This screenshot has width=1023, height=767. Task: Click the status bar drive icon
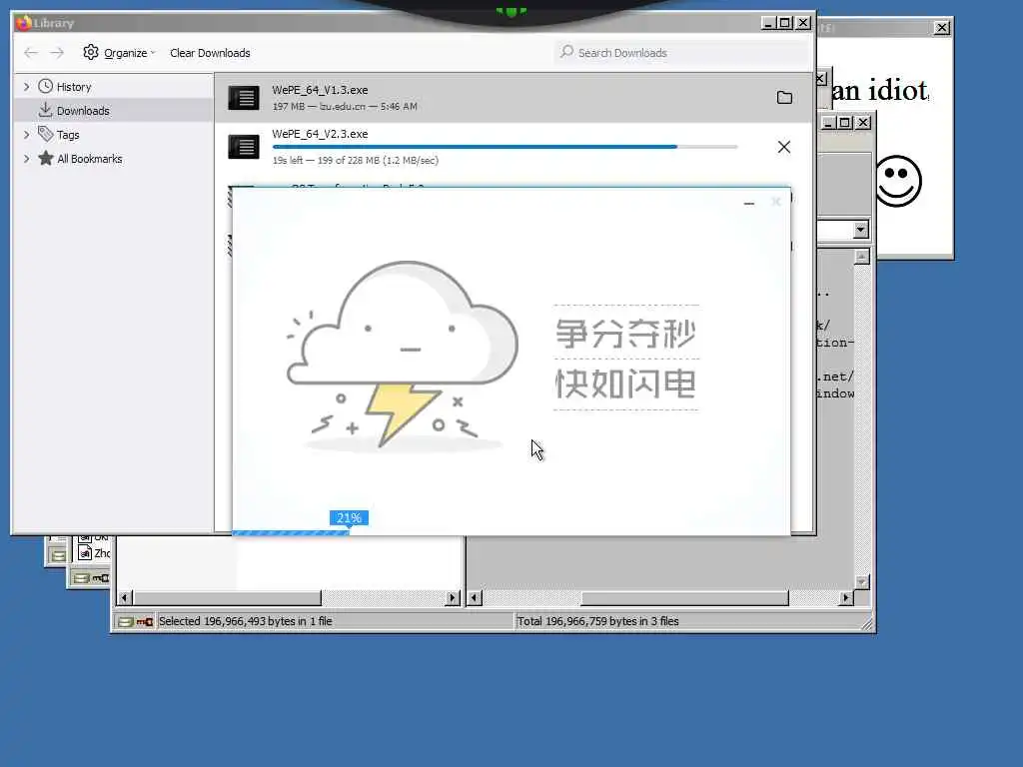pyautogui.click(x=125, y=621)
